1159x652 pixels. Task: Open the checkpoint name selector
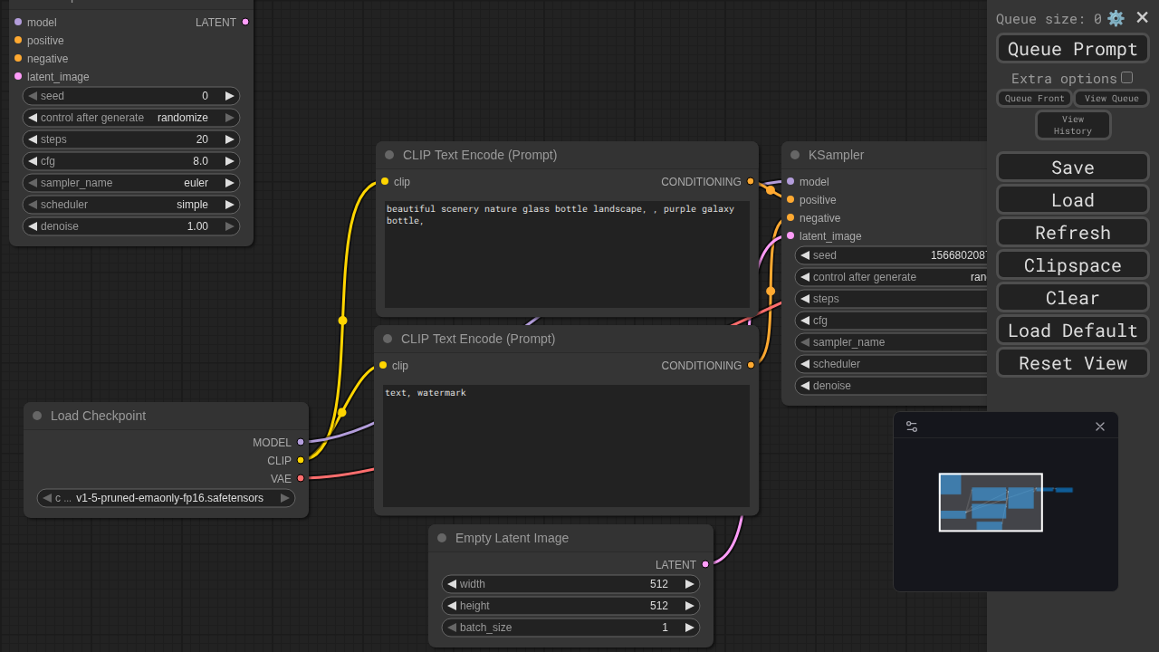pos(167,498)
